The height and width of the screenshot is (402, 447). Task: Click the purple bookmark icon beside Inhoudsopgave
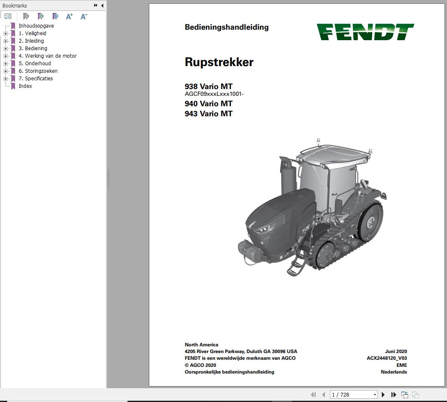[x=13, y=26]
